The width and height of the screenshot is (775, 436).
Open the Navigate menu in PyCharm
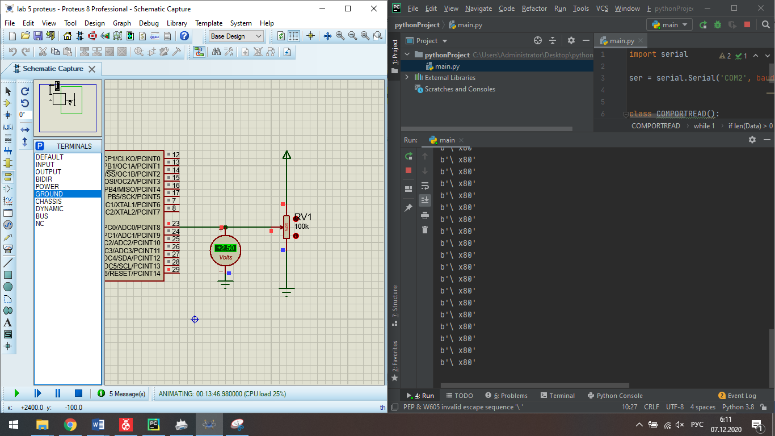pyautogui.click(x=478, y=9)
